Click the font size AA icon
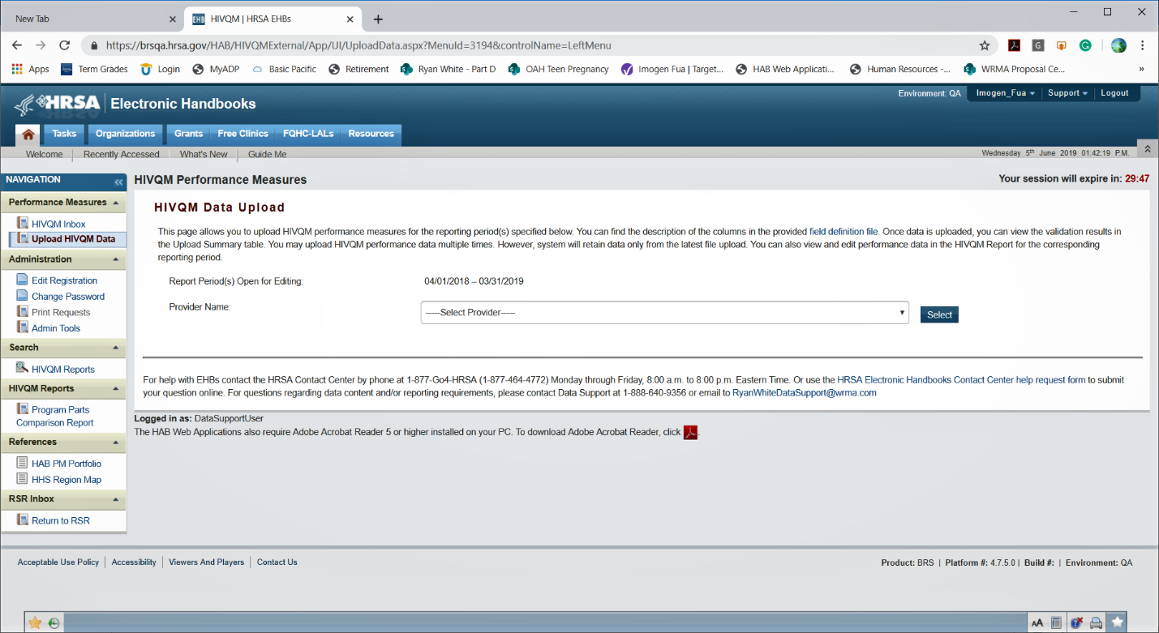Image resolution: width=1159 pixels, height=633 pixels. click(1037, 622)
